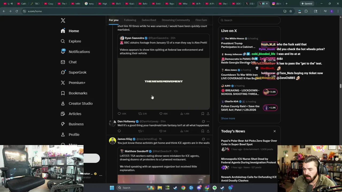
Task: Open Grok actions on James Klüg's post
Action: [203, 139]
